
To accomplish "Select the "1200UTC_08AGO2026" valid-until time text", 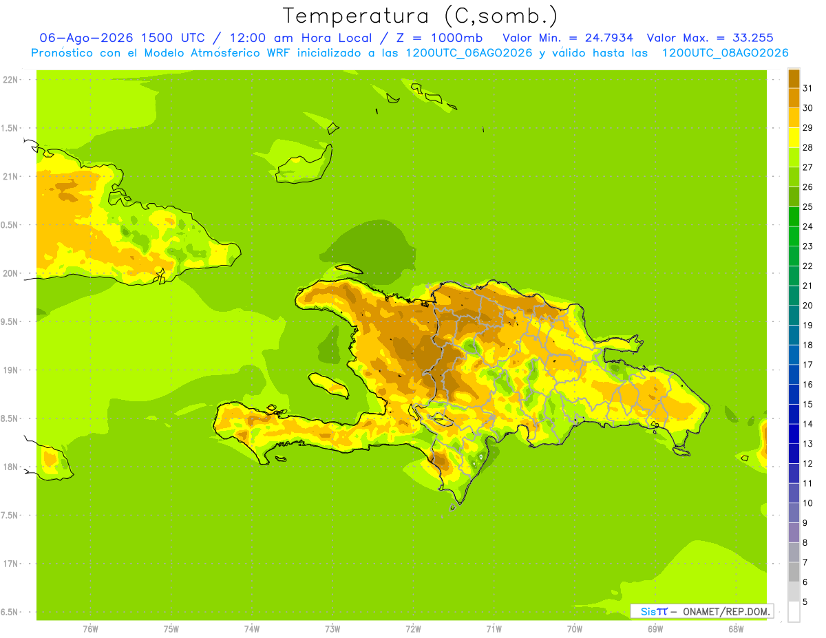I will pos(726,53).
